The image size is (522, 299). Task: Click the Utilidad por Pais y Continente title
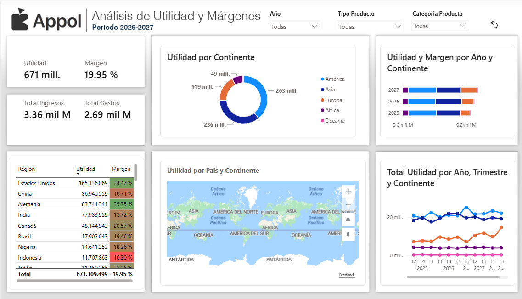(213, 170)
